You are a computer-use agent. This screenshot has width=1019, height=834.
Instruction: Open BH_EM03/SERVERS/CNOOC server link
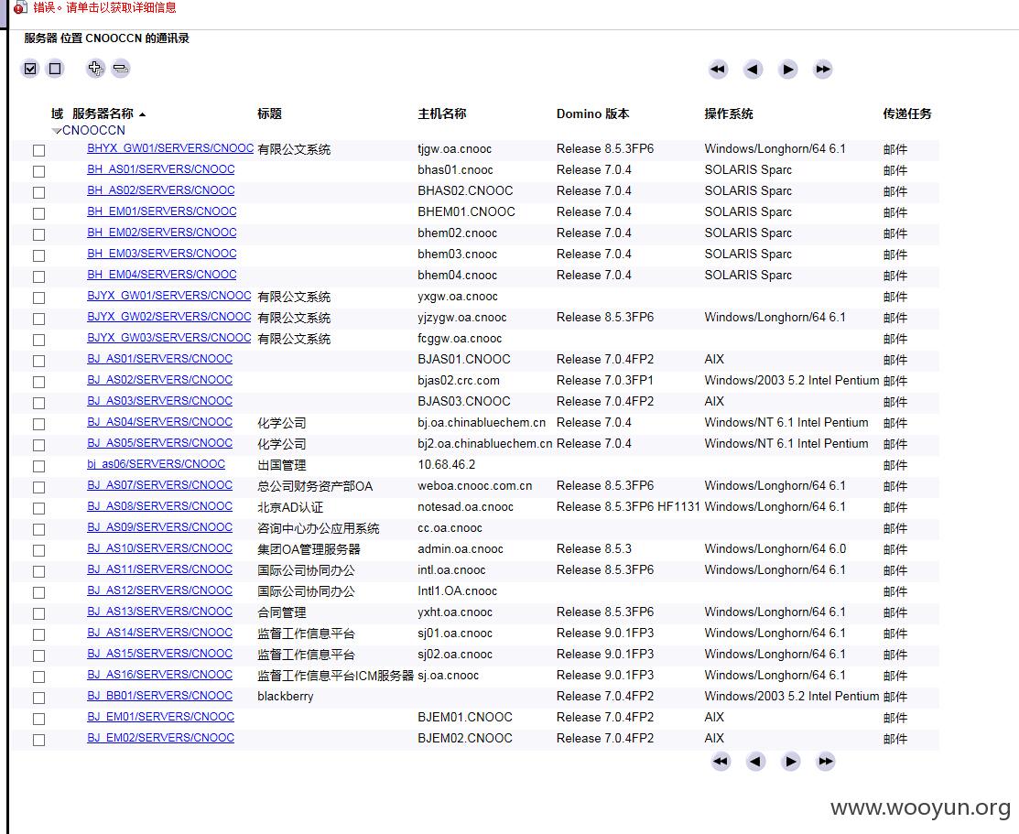click(x=162, y=253)
